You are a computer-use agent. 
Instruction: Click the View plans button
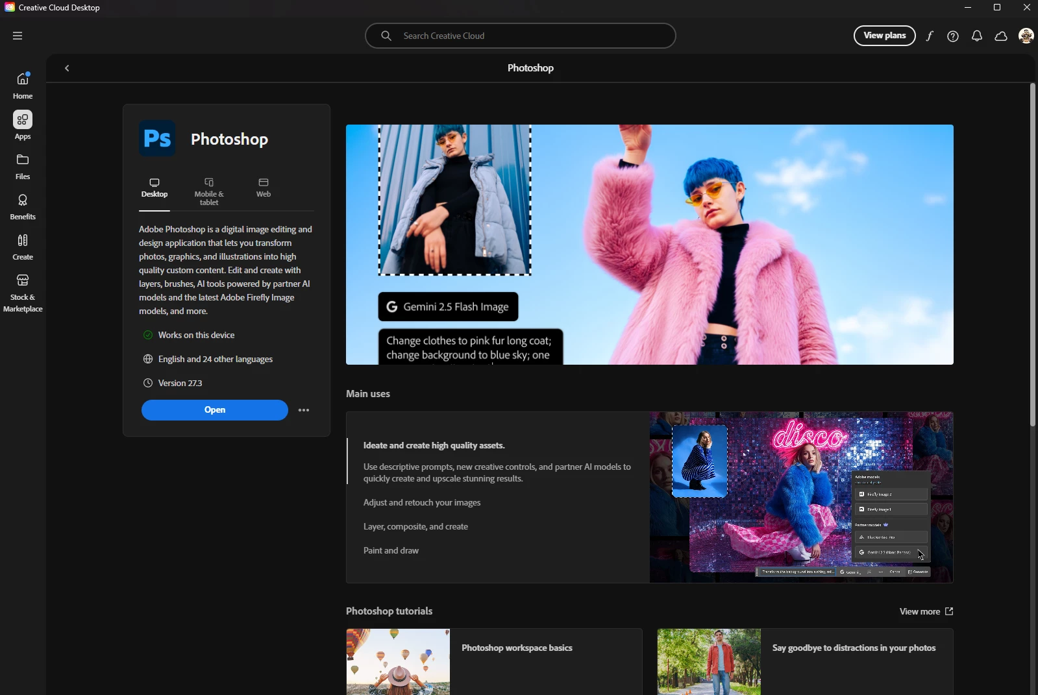coord(884,36)
